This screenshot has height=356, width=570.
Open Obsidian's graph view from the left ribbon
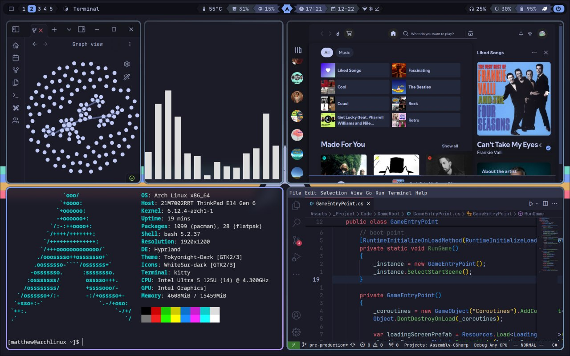tap(16, 70)
